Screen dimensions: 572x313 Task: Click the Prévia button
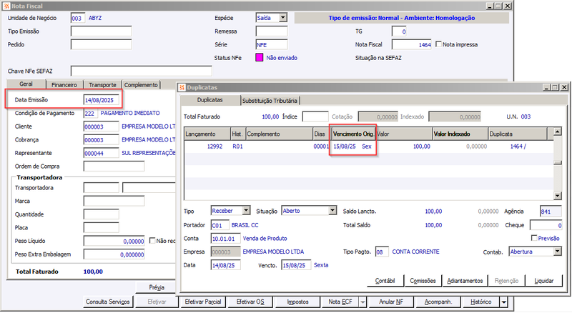pos(157,287)
